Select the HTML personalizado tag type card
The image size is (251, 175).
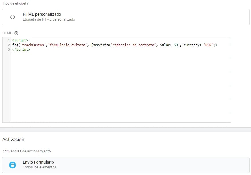point(126,17)
